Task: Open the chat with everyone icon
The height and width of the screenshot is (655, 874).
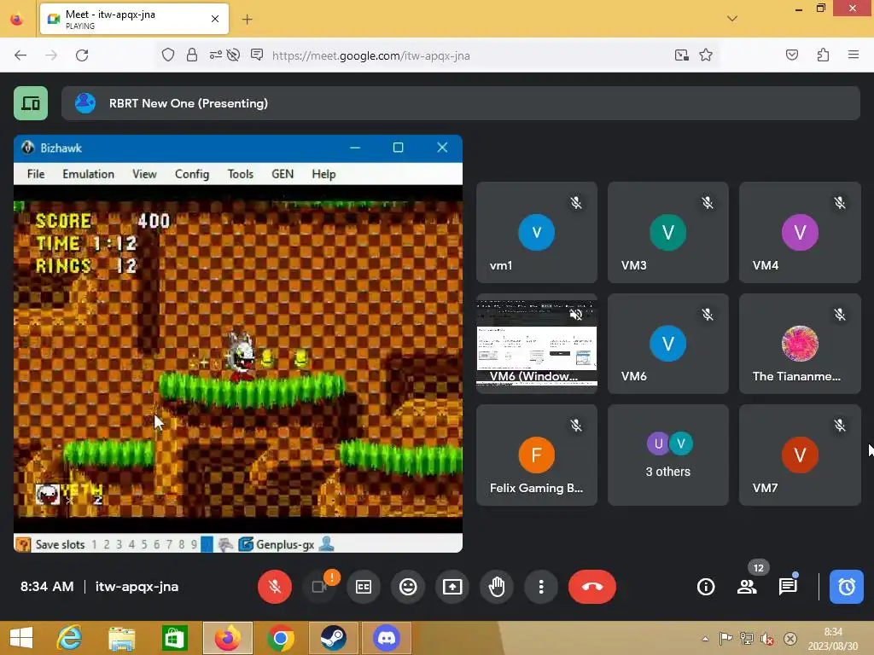Action: (788, 587)
